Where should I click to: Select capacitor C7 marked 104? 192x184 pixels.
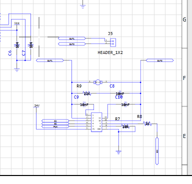tap(31, 45)
